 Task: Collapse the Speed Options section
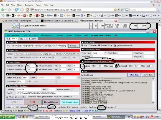tap(7, 62)
